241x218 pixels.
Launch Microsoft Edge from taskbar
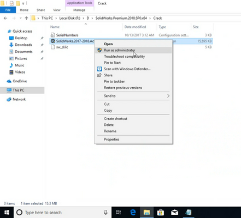point(133,212)
